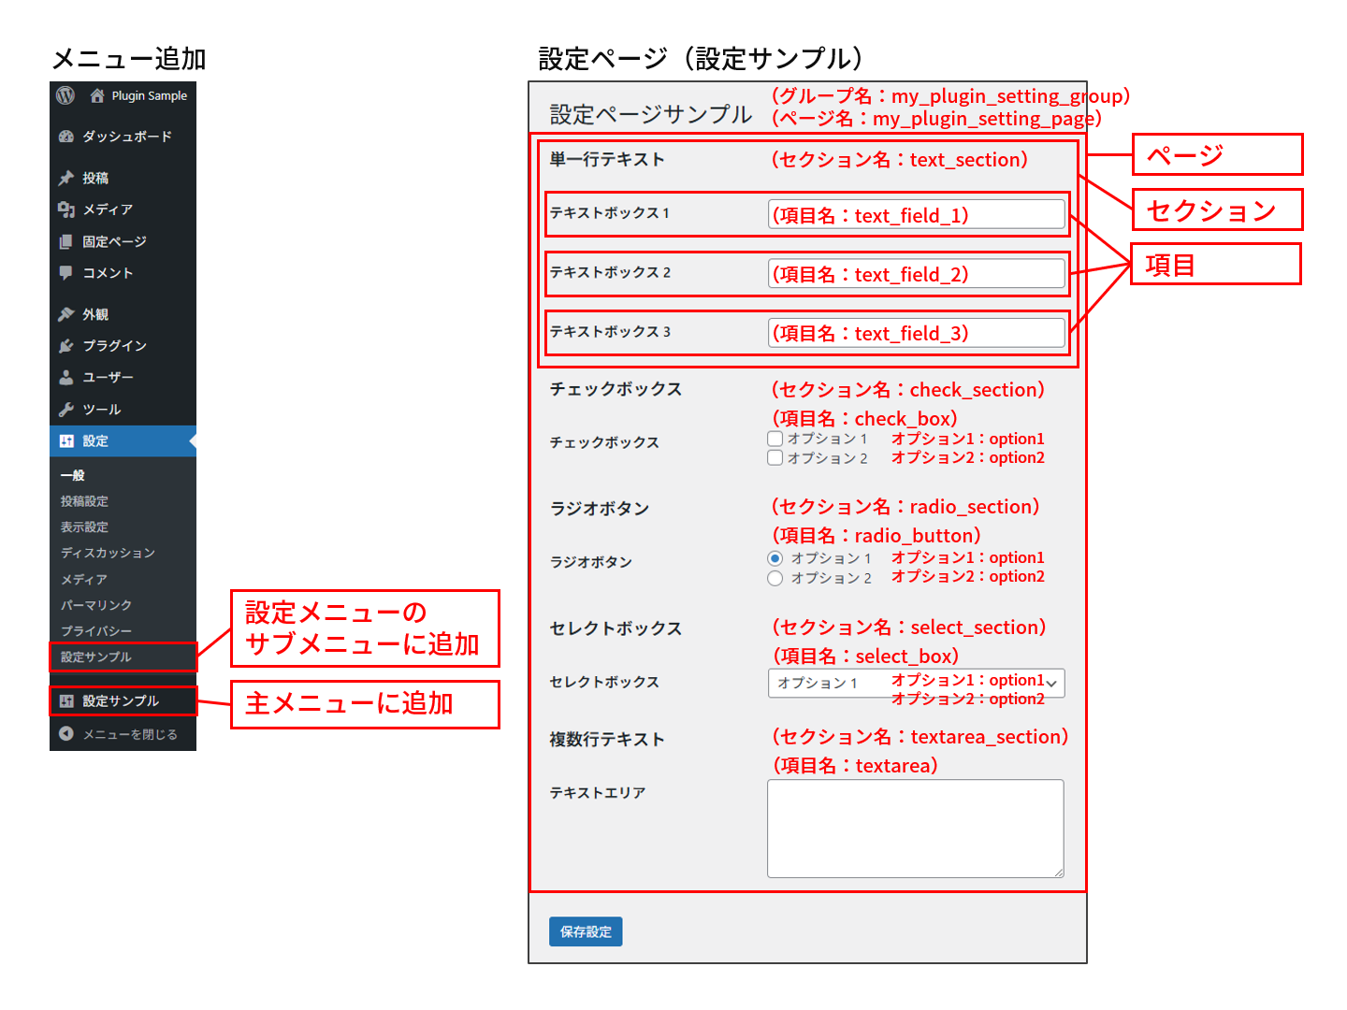Open the パーマリンク submenu link

tap(96, 605)
